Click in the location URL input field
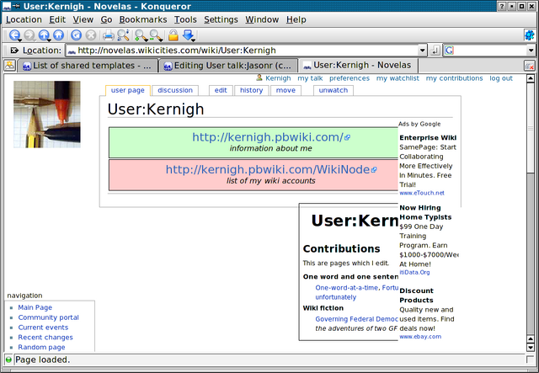The width and height of the screenshot is (539, 373). pyautogui.click(x=243, y=51)
